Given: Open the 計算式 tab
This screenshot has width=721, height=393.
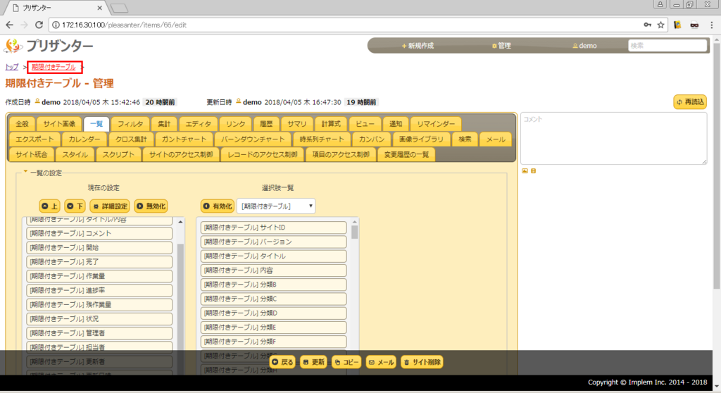Looking at the screenshot, I should coord(331,124).
